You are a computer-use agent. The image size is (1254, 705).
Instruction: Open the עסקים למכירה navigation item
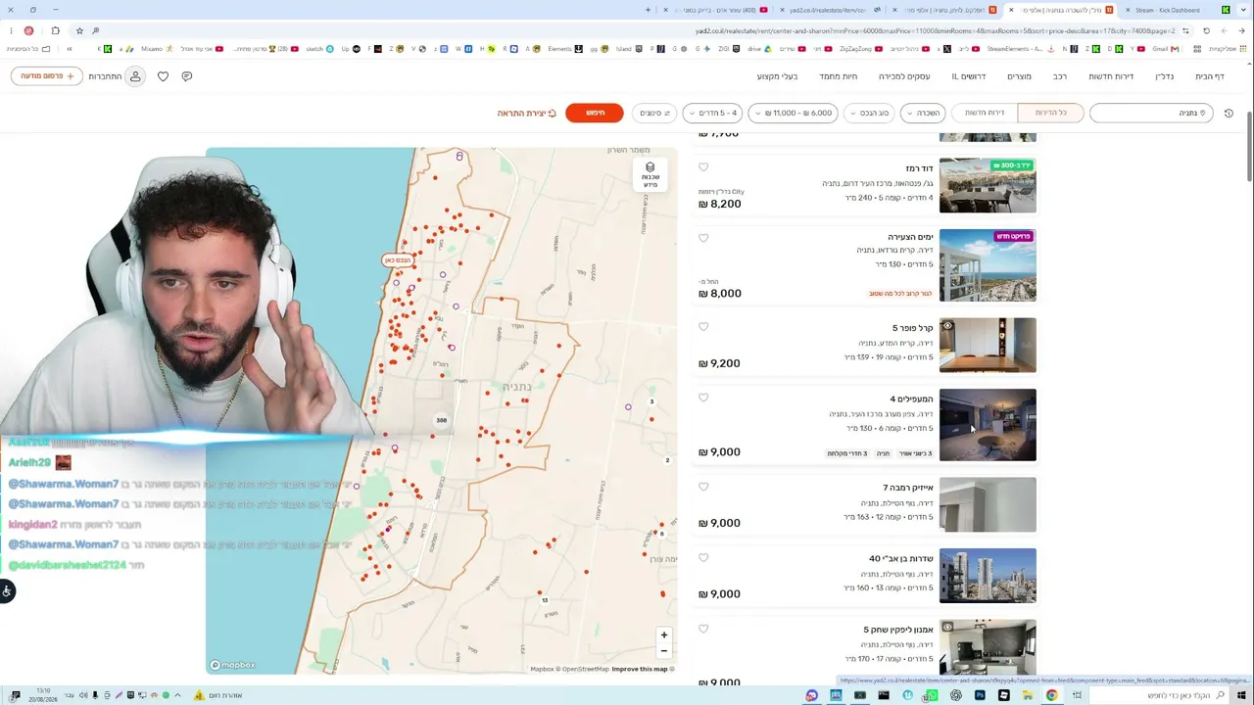[904, 76]
